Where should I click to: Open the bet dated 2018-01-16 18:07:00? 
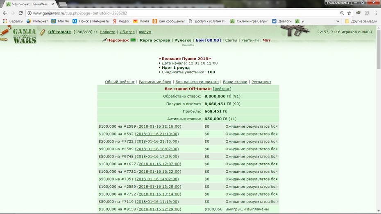coord(157,149)
